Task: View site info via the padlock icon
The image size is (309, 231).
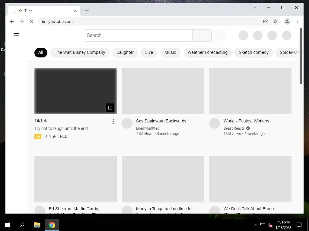Action: [x=43, y=21]
